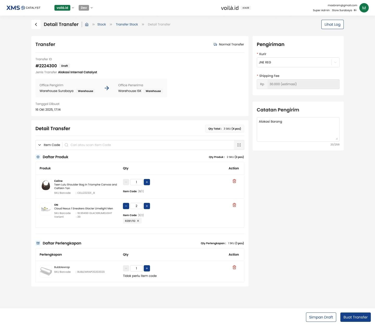Click the Bubblewrap thumbnail image
The width and height of the screenshot is (375, 326).
(46, 271)
